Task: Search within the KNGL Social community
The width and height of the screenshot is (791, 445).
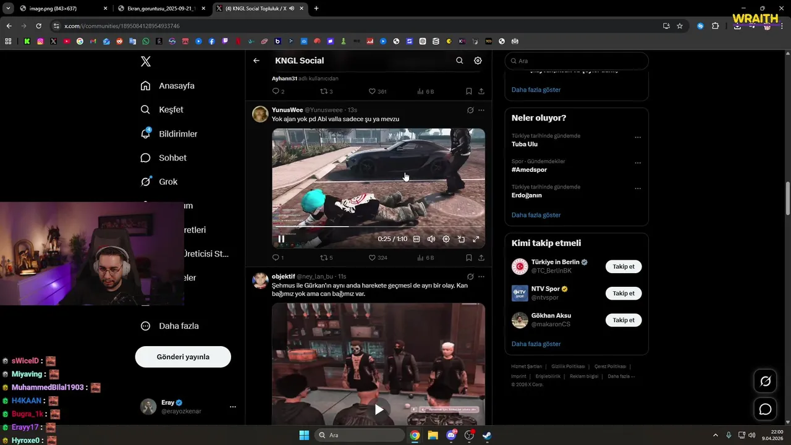Action: pyautogui.click(x=459, y=61)
